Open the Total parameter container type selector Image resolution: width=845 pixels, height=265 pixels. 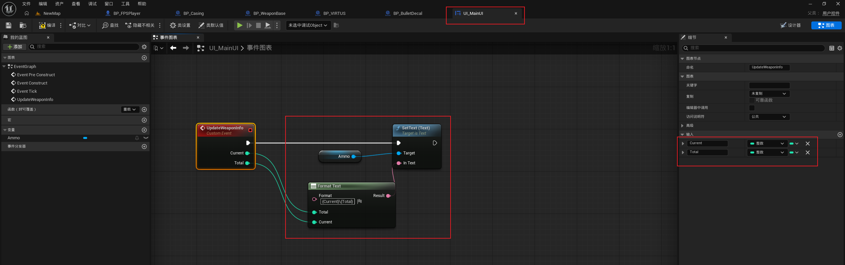[794, 152]
